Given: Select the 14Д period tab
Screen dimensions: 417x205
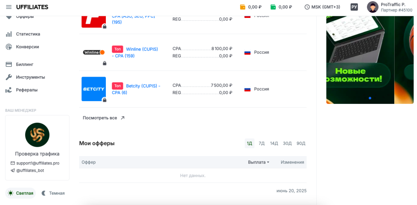Looking at the screenshot, I should [x=274, y=143].
